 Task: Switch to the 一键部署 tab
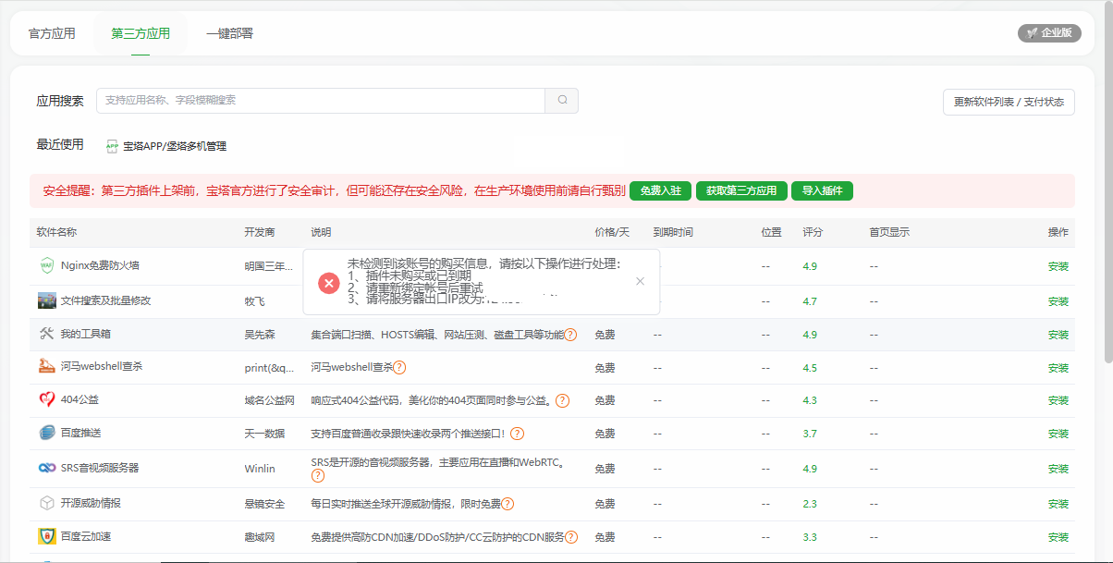pos(232,33)
